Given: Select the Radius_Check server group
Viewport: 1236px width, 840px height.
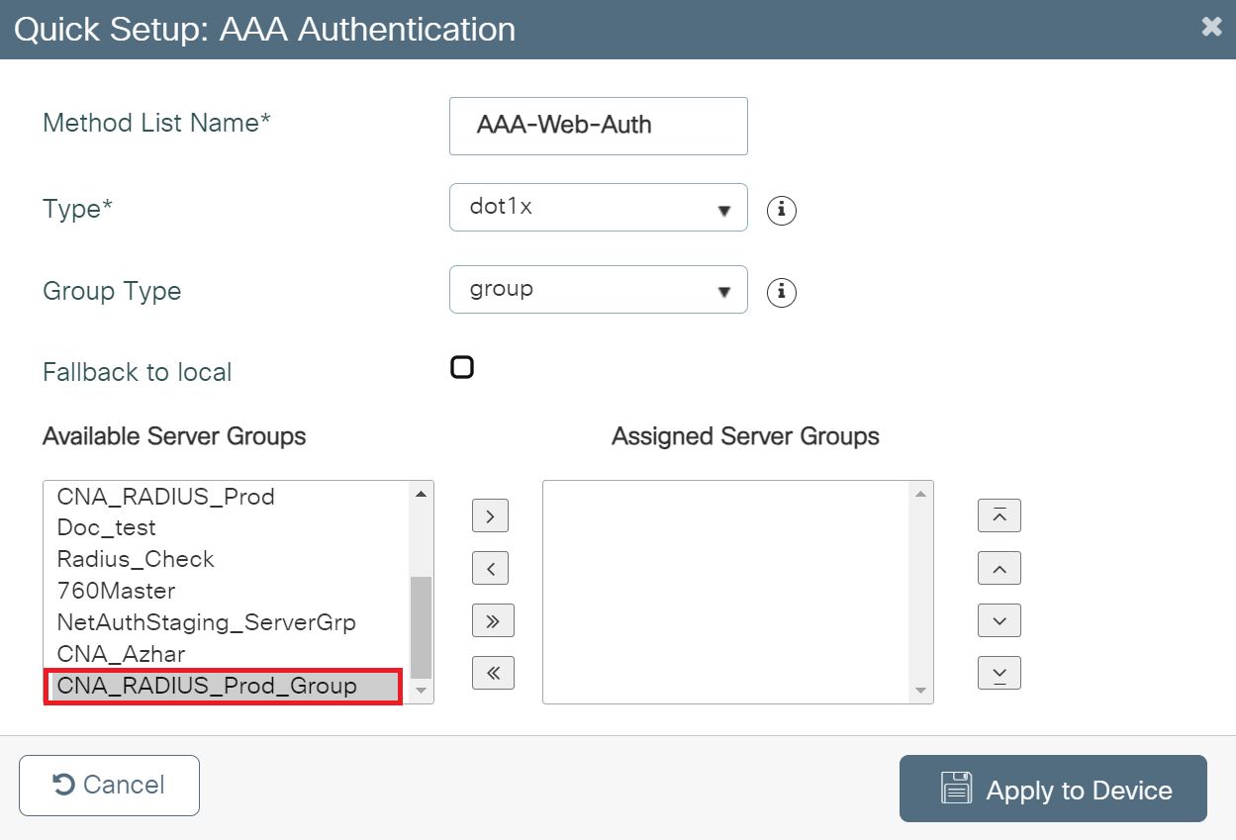Looking at the screenshot, I should (x=136, y=559).
